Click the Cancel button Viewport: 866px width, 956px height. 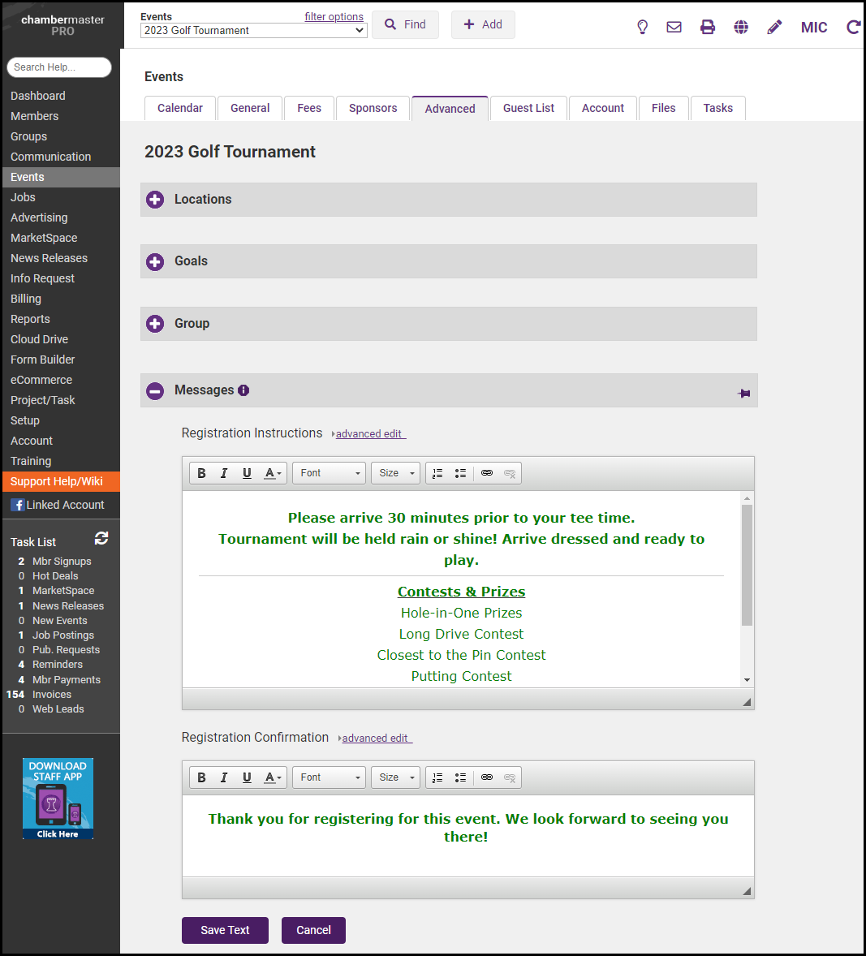[313, 930]
